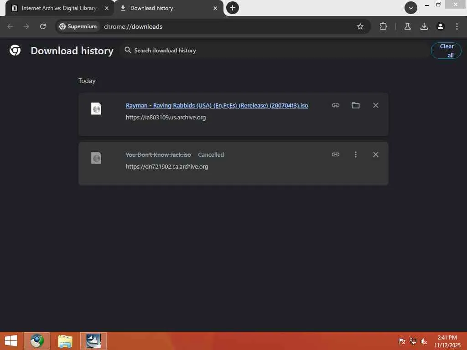Go back using the back arrow
The image size is (467, 350).
click(10, 26)
